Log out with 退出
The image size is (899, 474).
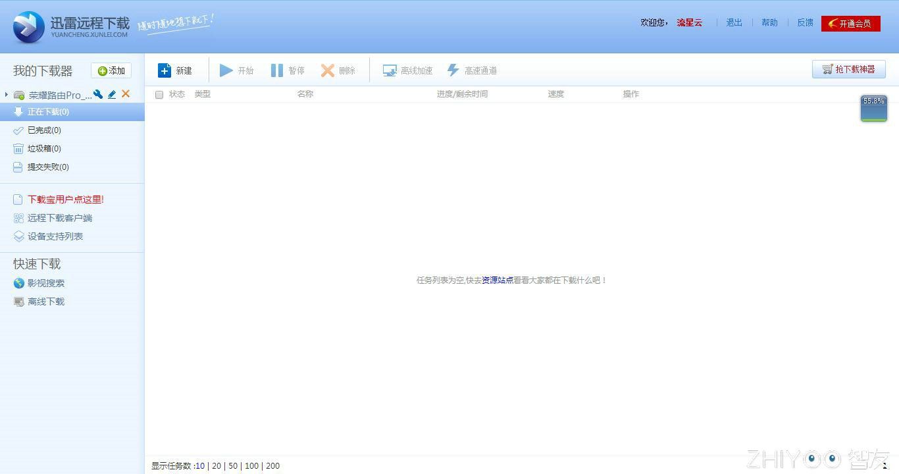[734, 22]
